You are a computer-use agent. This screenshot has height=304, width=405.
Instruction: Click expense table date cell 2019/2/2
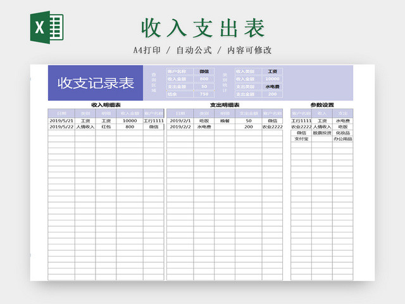pyautogui.click(x=180, y=127)
